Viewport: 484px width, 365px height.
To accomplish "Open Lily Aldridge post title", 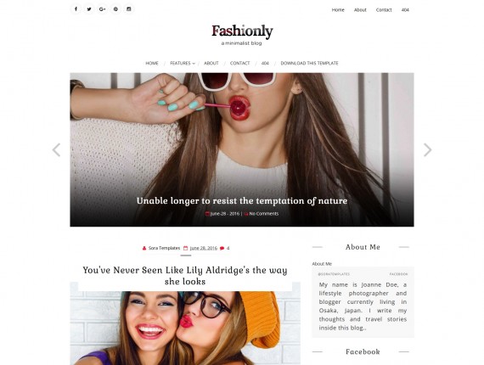I will [185, 276].
